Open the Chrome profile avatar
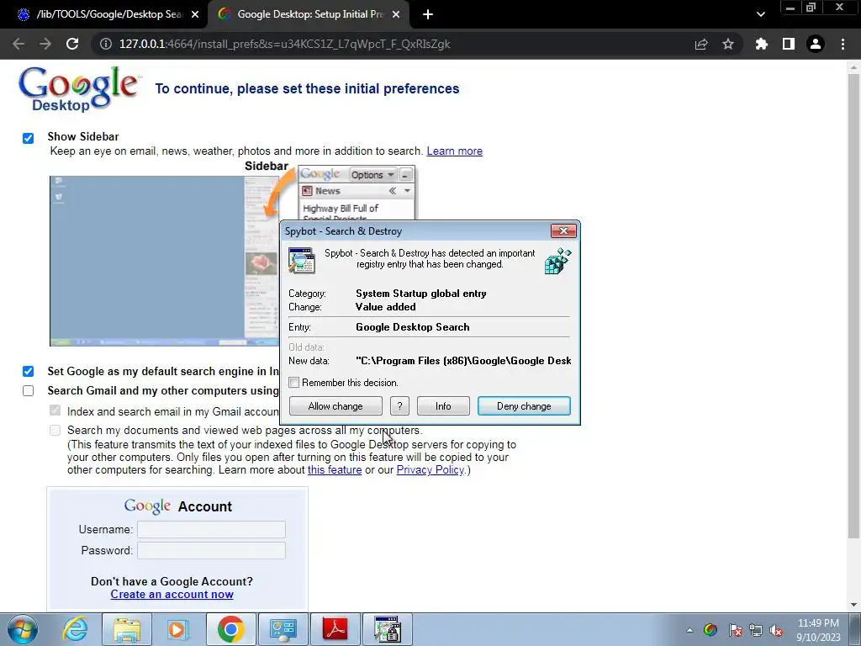 point(816,44)
